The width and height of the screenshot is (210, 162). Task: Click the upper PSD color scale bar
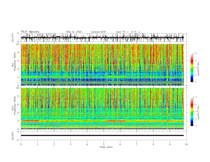click(192, 68)
